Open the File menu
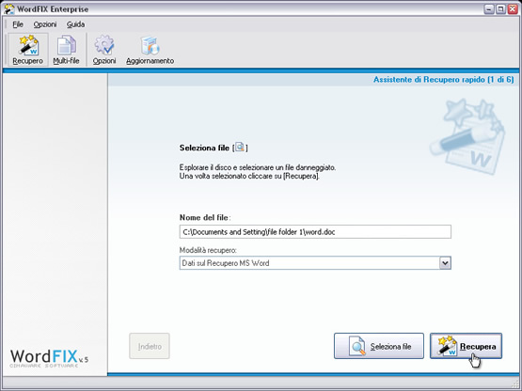The height and width of the screenshot is (391, 522). click(x=18, y=24)
